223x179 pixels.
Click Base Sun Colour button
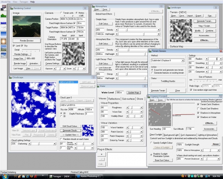[163, 160]
